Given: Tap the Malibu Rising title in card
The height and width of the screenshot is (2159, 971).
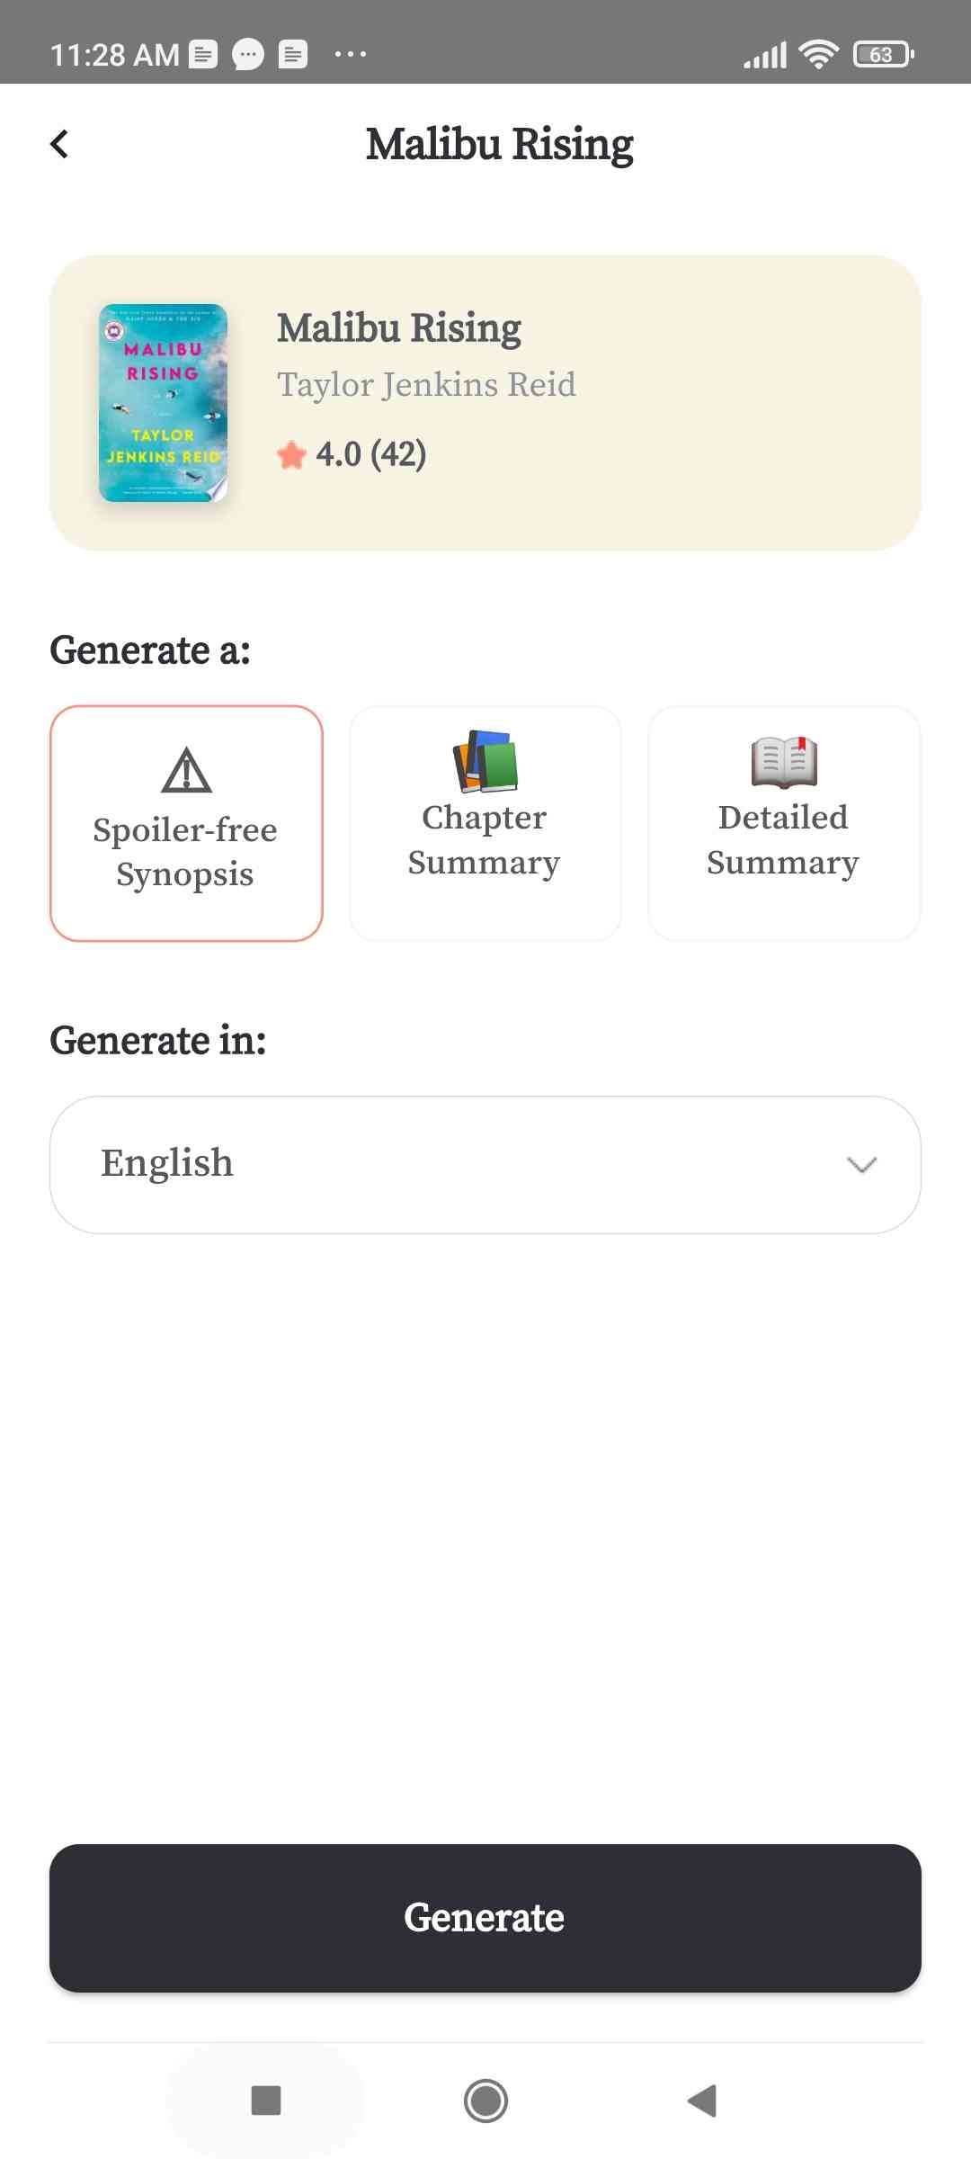Looking at the screenshot, I should click(399, 328).
